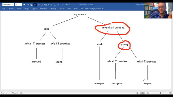173x97 pixels.
Task: Switch to Web Layout view icon
Action: (x=148, y=93)
